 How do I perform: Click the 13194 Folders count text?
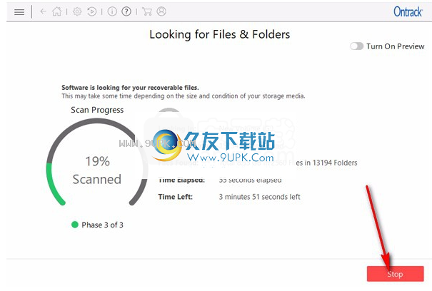[x=335, y=163]
